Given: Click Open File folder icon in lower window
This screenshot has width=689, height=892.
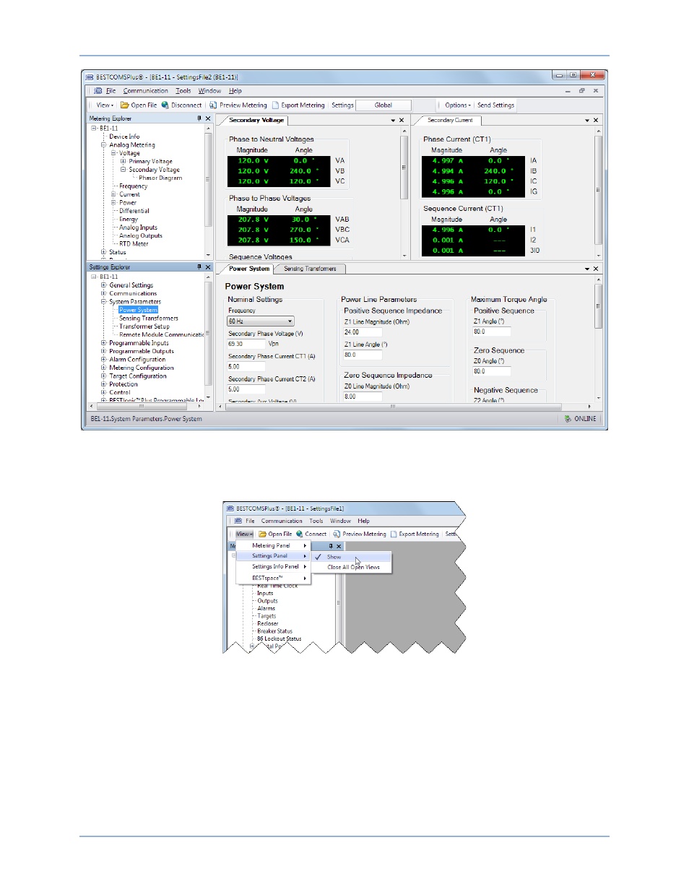Looking at the screenshot, I should click(x=263, y=534).
